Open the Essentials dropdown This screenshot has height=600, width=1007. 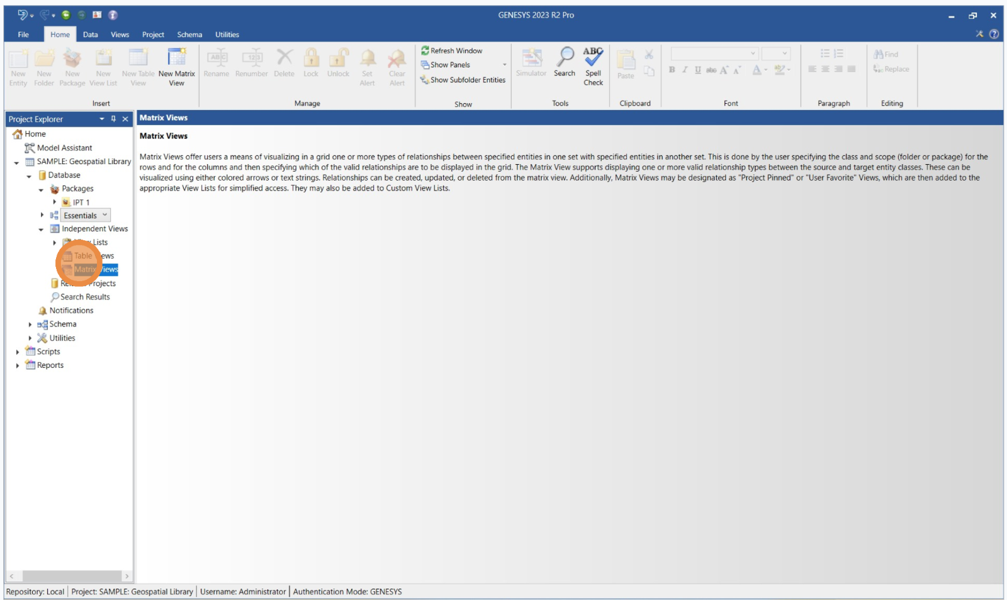point(105,215)
